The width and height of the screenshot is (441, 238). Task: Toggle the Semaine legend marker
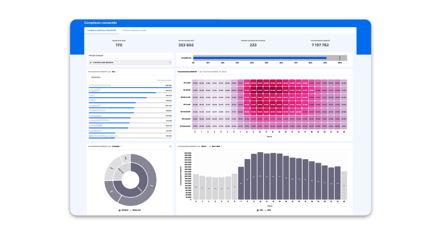pyautogui.click(x=120, y=210)
